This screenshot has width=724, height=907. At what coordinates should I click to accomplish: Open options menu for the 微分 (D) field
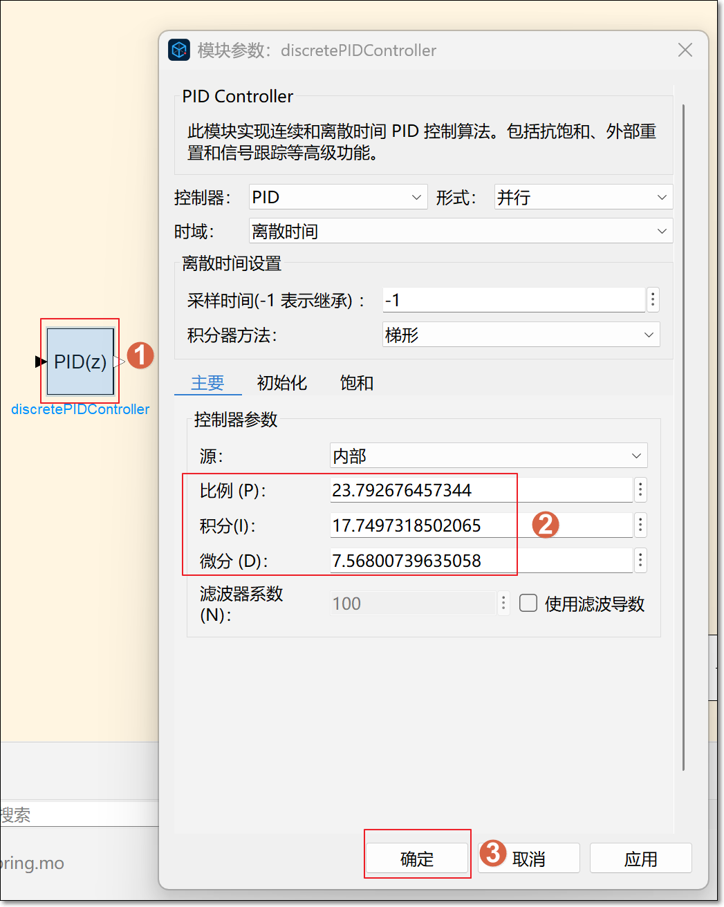pyautogui.click(x=640, y=561)
